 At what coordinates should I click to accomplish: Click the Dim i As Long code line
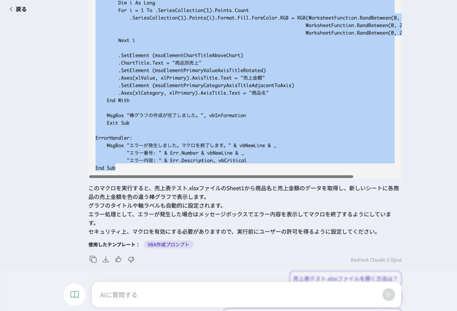click(137, 3)
